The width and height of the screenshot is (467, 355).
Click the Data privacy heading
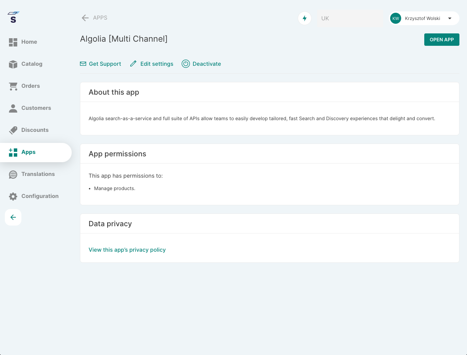[110, 224]
